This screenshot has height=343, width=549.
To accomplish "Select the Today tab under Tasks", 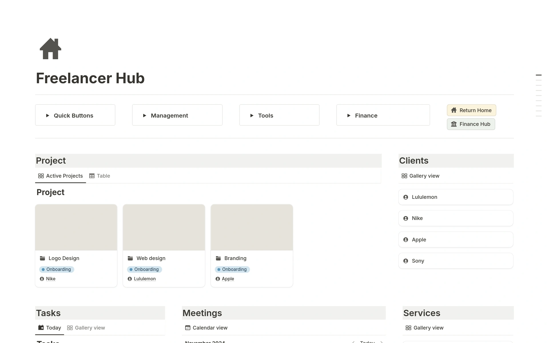I will tap(49, 328).
